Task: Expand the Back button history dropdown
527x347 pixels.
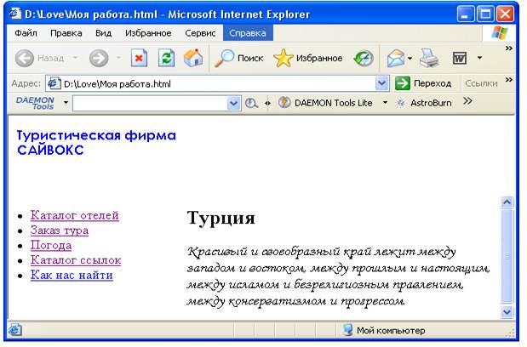Action: pyautogui.click(x=75, y=58)
